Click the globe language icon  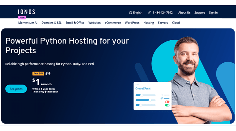pyautogui.click(x=130, y=13)
